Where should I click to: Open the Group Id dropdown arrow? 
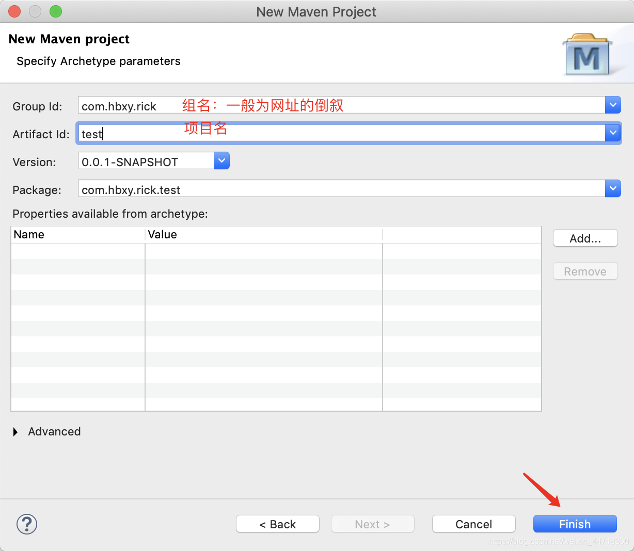613,105
